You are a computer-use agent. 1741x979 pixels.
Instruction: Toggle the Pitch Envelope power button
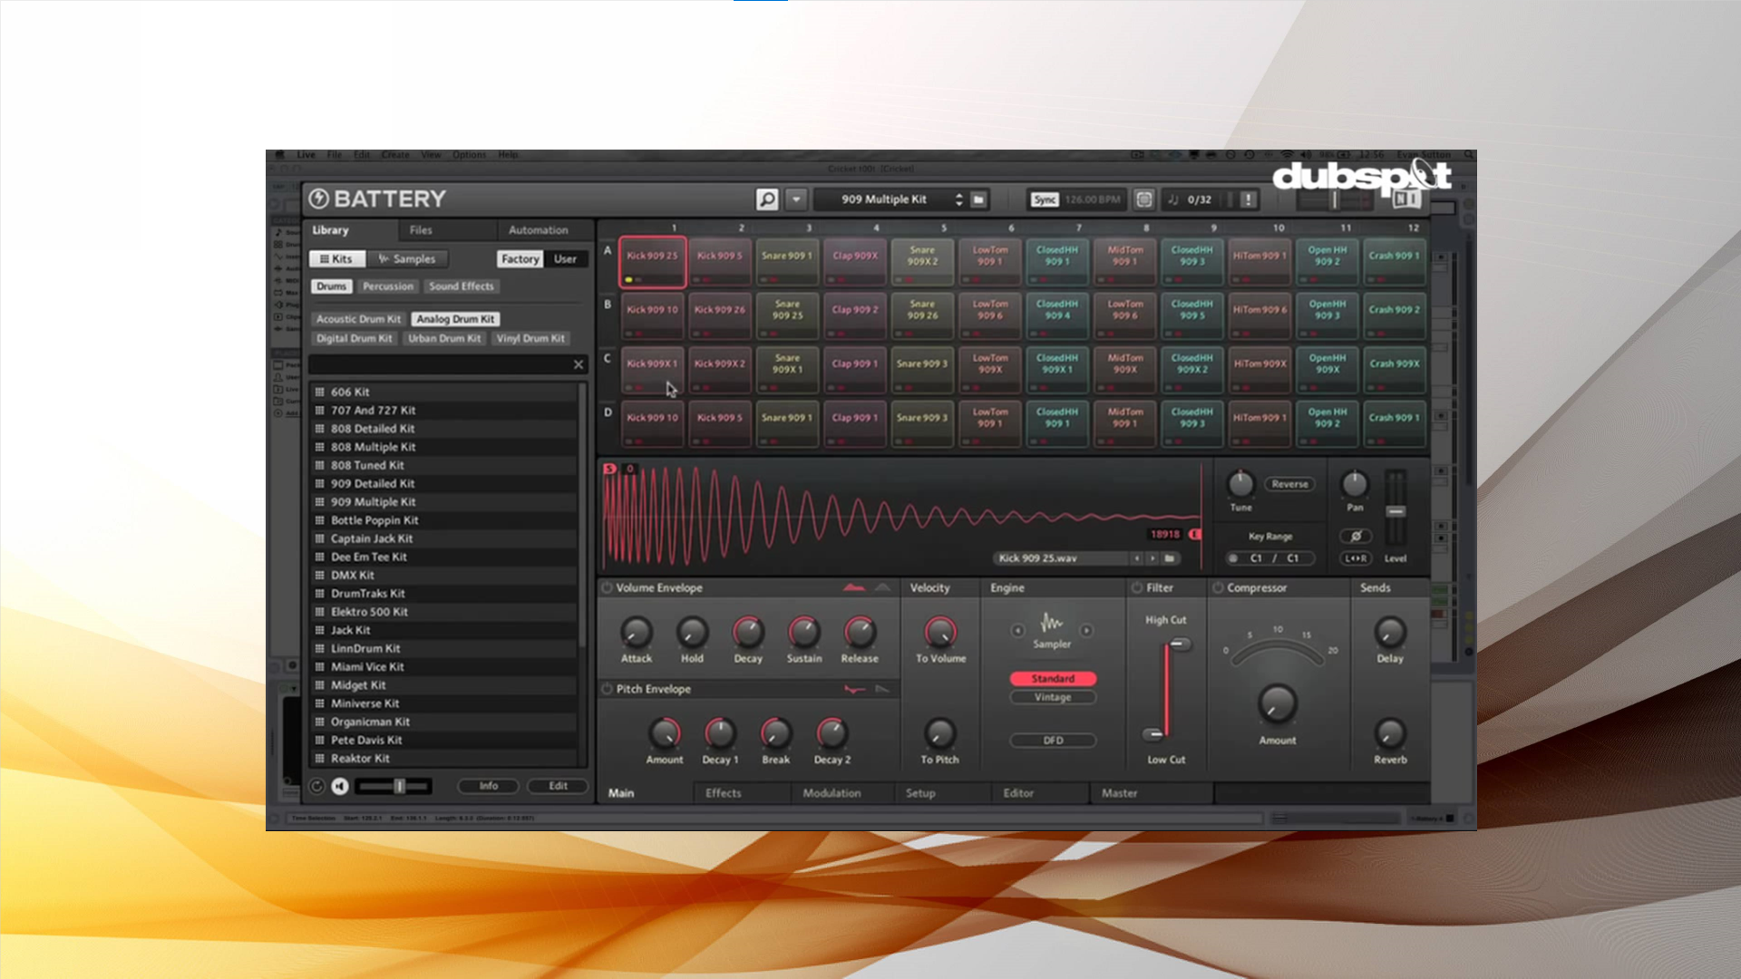[x=607, y=690]
